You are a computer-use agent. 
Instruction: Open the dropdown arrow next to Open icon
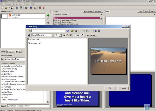point(9,8)
